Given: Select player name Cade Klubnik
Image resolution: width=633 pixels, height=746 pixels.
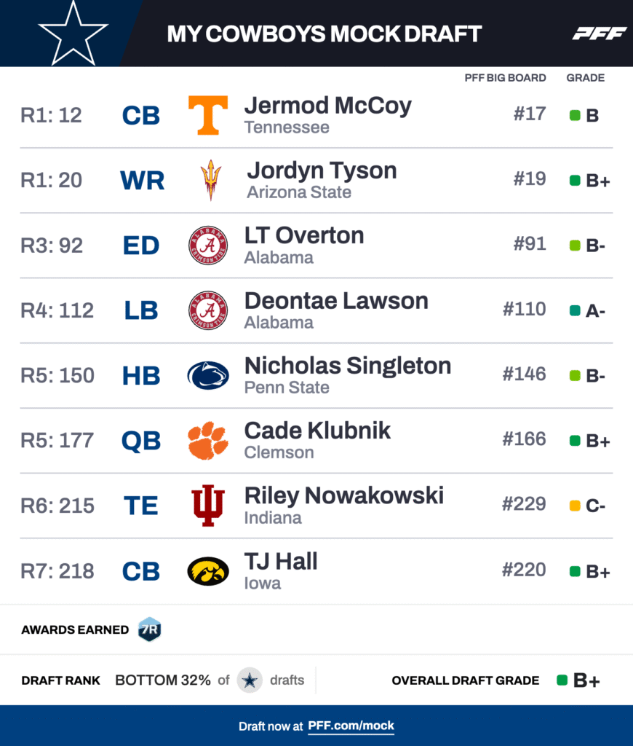Looking at the screenshot, I should (317, 431).
